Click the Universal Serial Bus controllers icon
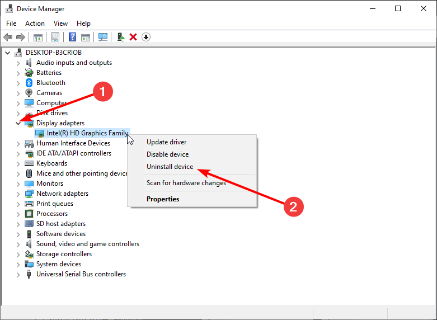 [29, 274]
